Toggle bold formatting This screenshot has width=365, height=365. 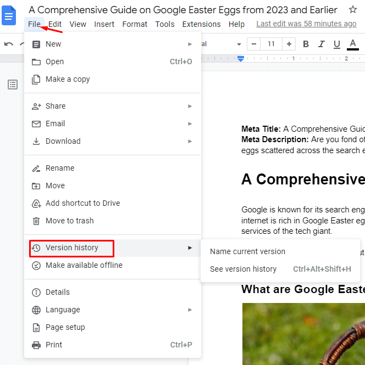coord(306,44)
